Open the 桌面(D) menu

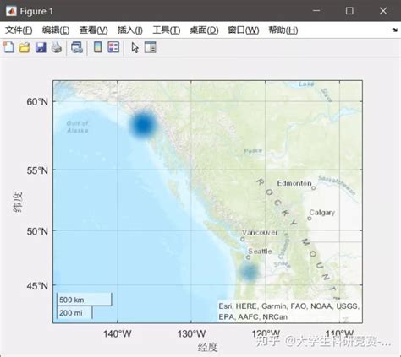204,30
